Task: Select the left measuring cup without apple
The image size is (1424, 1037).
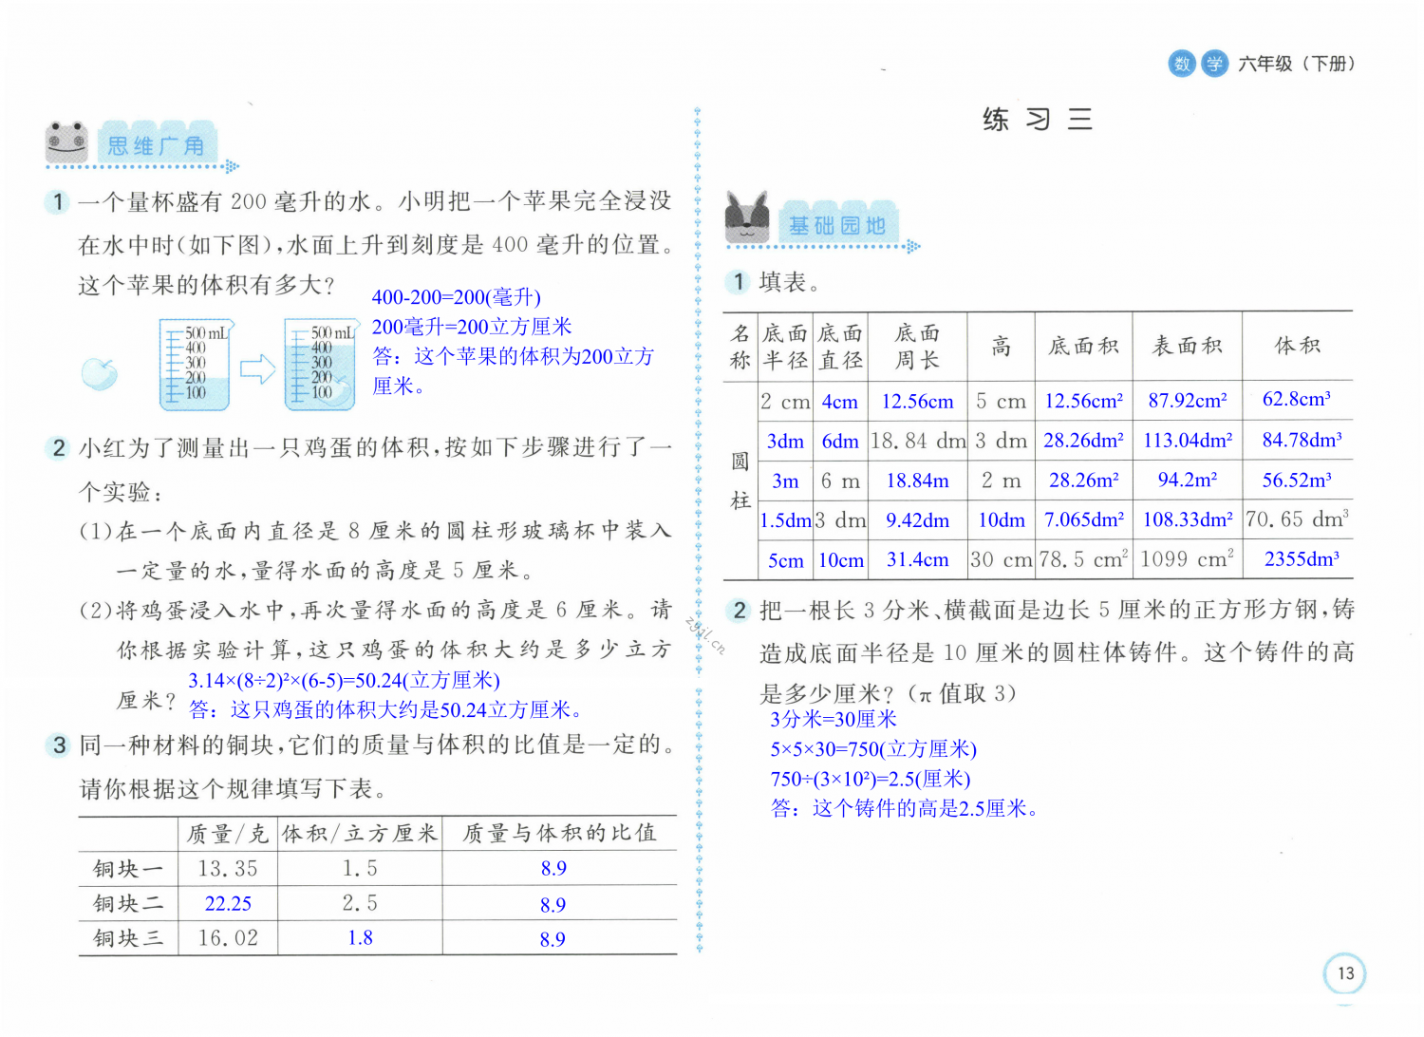Action: coord(197,365)
